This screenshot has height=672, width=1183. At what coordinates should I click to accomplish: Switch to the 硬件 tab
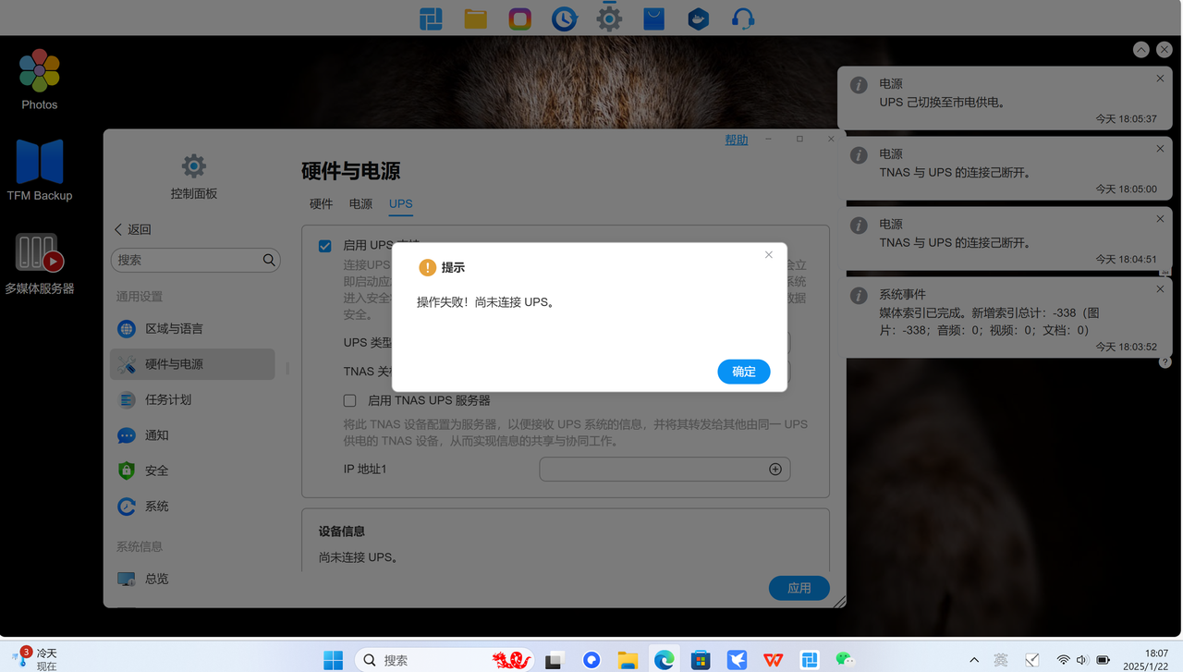coord(321,203)
